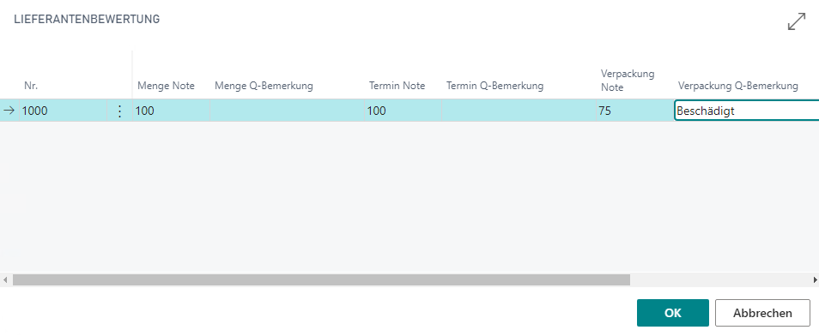The height and width of the screenshot is (336, 819).
Task: Confirm with the OK button
Action: (673, 313)
